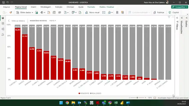Open the Ajuda tab
Viewport: 189px width, 106px height.
click(x=81, y=7)
